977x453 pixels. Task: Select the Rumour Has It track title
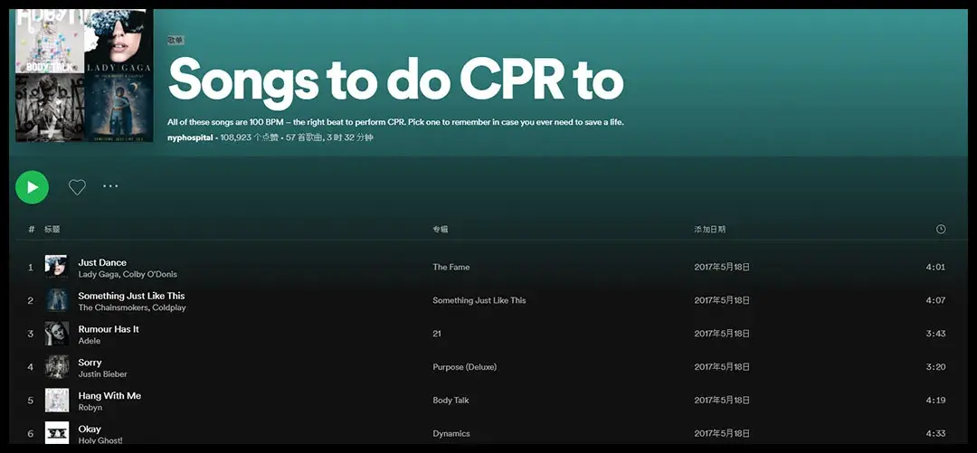[109, 329]
